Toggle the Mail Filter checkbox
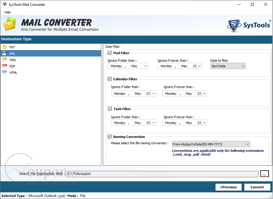This screenshot has width=273, height=199. pyautogui.click(x=110, y=53)
